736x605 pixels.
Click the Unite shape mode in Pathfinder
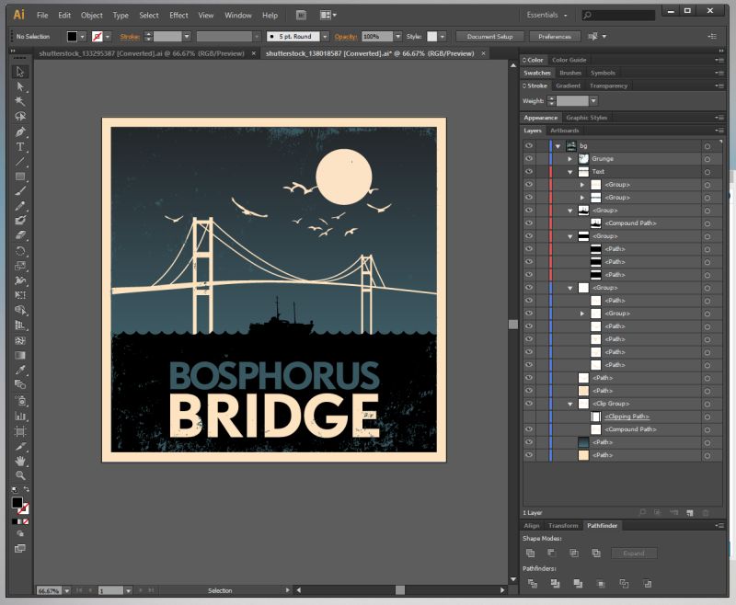pyautogui.click(x=530, y=553)
